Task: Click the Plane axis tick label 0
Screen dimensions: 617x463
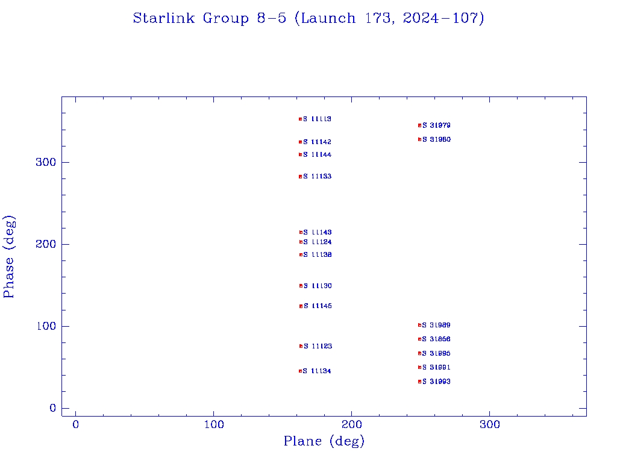Action: (75, 424)
